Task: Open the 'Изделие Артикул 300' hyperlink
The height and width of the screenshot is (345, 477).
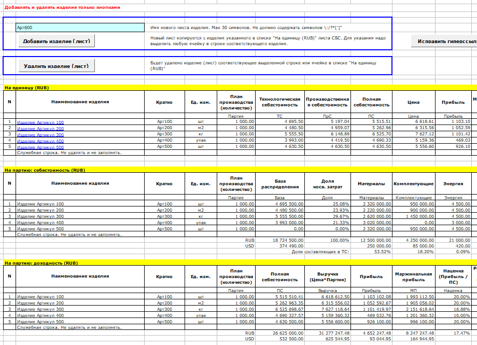Action: 40,134
